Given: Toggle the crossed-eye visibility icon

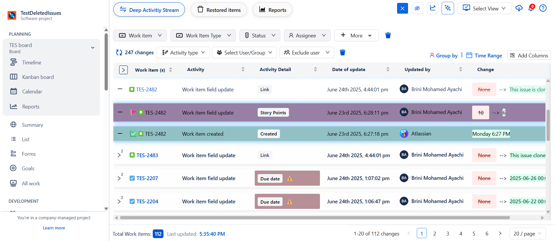Looking at the screenshot, I should point(417,8).
